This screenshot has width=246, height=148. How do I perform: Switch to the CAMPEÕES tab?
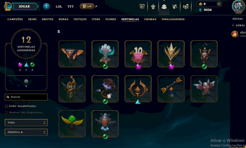(x=15, y=19)
